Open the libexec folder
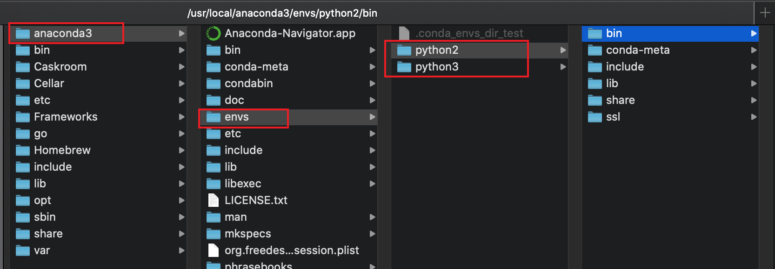This screenshot has height=269, width=775. (x=289, y=184)
